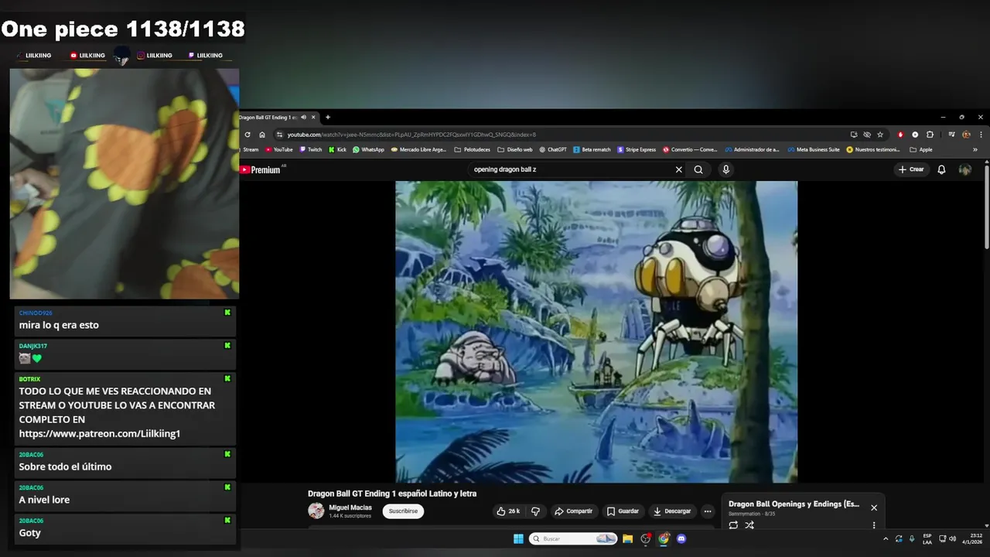This screenshot has width=990, height=557.
Task: Open a new browser tab
Action: click(328, 118)
